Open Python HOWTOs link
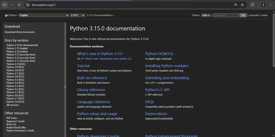Screen dimensions: 275x137 (x=159, y=54)
